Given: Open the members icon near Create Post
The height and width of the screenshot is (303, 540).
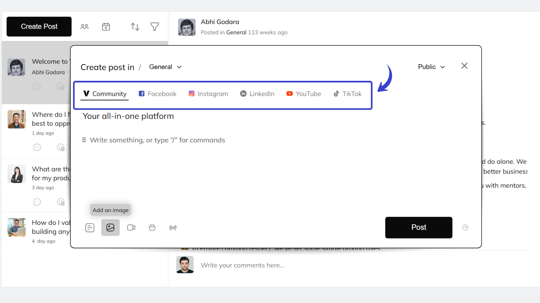Looking at the screenshot, I should point(84,26).
